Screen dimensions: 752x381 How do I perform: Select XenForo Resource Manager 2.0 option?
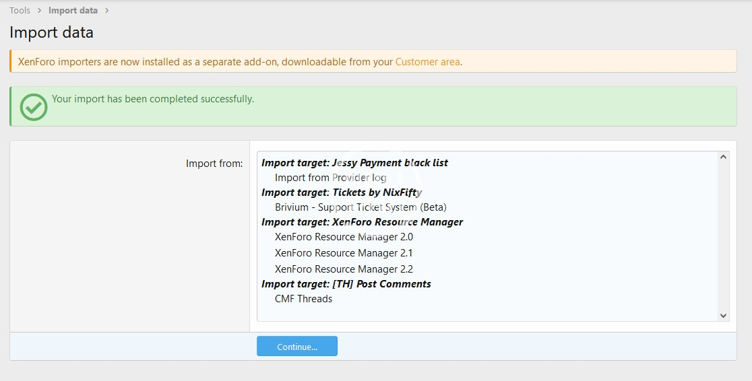tap(344, 237)
